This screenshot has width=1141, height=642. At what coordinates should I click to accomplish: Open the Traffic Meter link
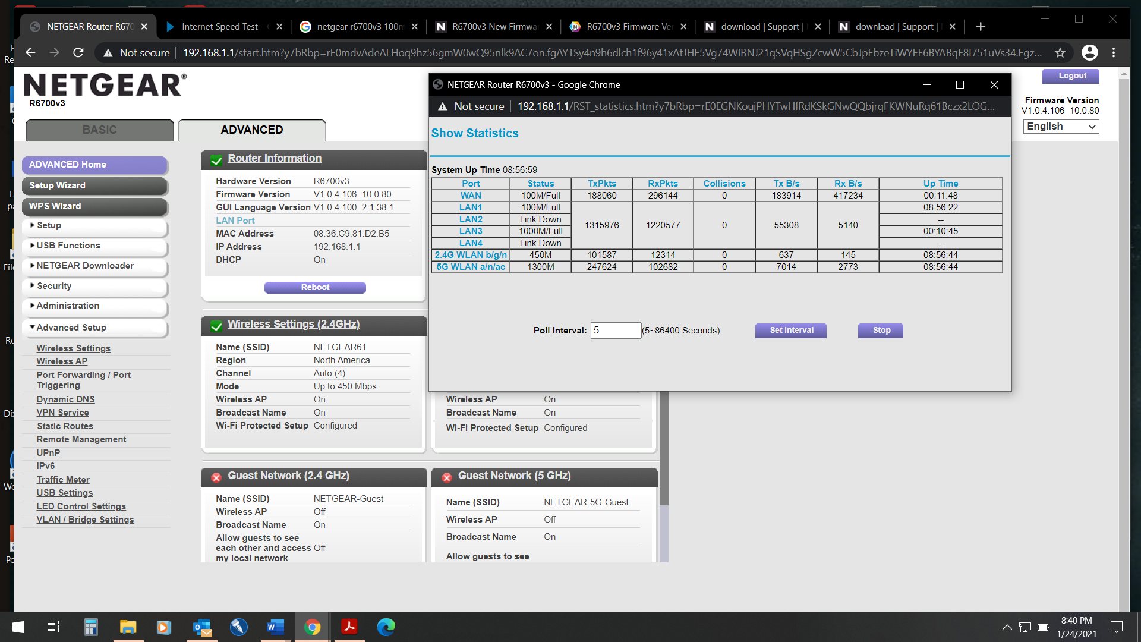pyautogui.click(x=62, y=479)
